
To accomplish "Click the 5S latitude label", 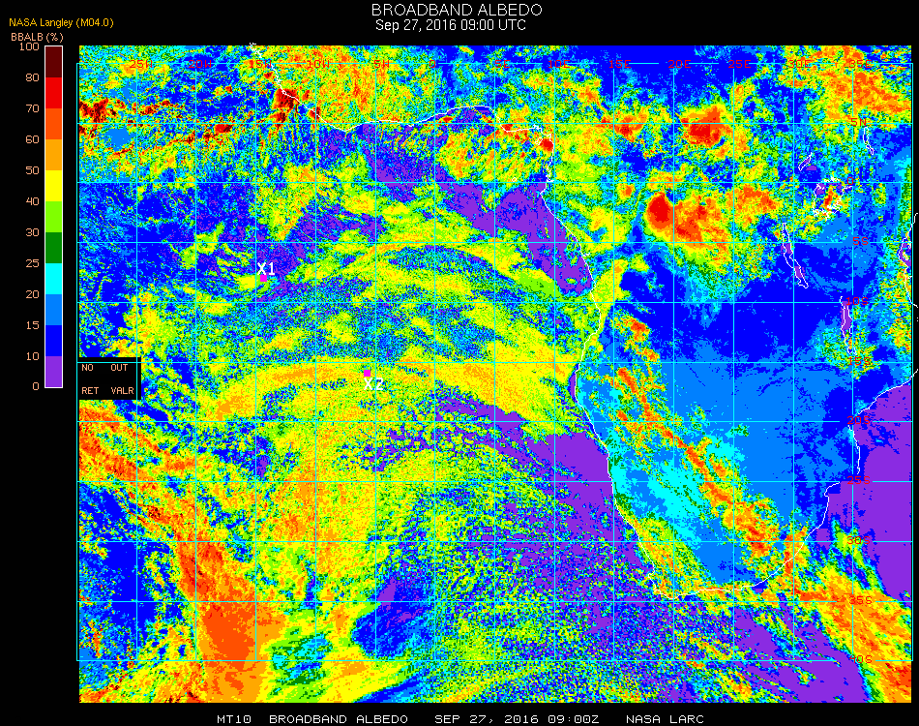I will pos(860,242).
